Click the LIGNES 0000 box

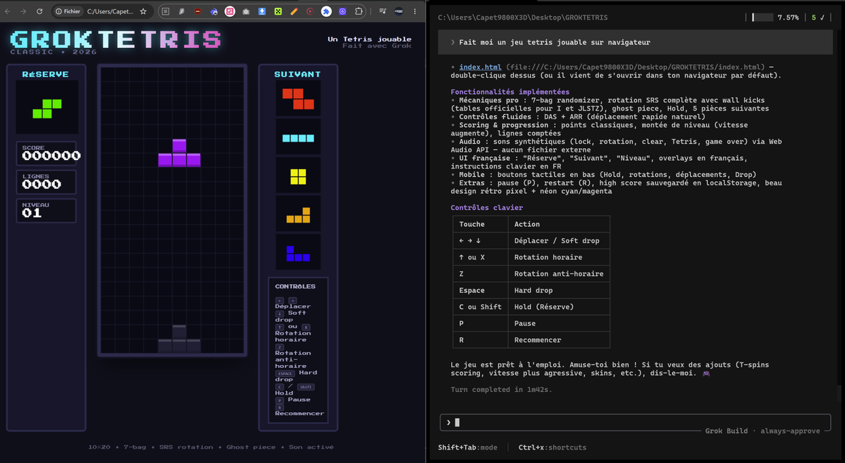click(47, 182)
